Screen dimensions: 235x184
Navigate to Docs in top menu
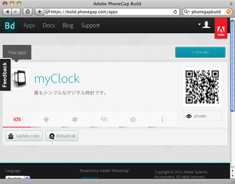click(x=49, y=25)
